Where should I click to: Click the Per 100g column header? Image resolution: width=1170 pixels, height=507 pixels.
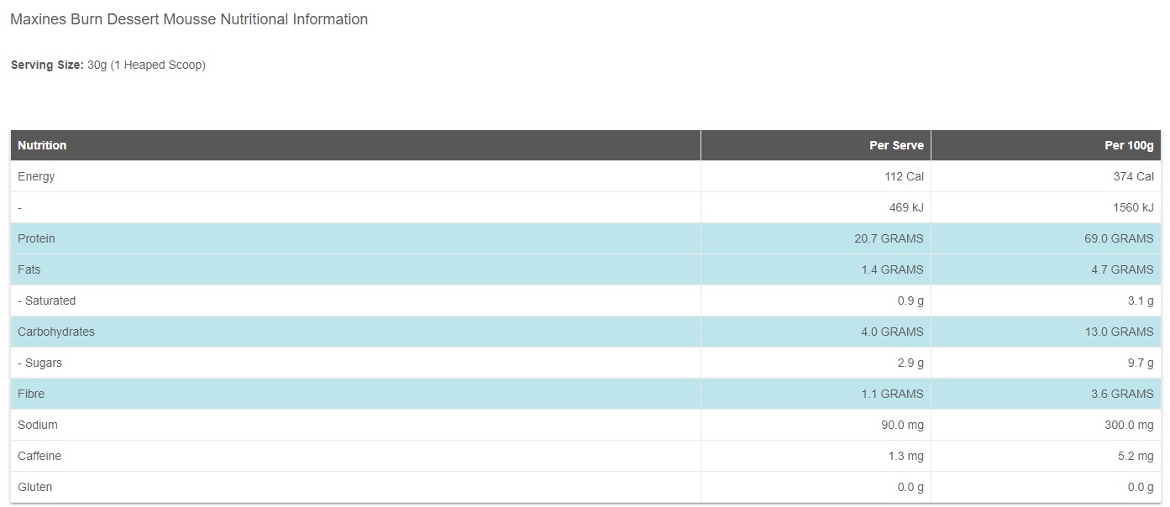pos(1129,145)
